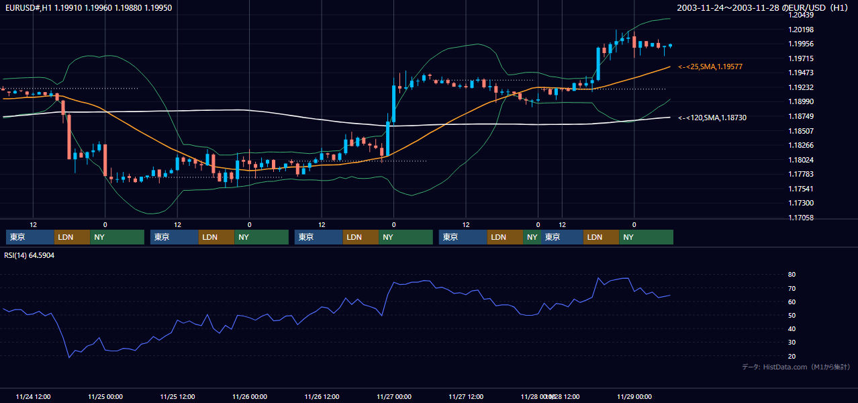Click time axis label 11/27 00:00
Image resolution: width=858 pixels, height=403 pixels.
394,396
